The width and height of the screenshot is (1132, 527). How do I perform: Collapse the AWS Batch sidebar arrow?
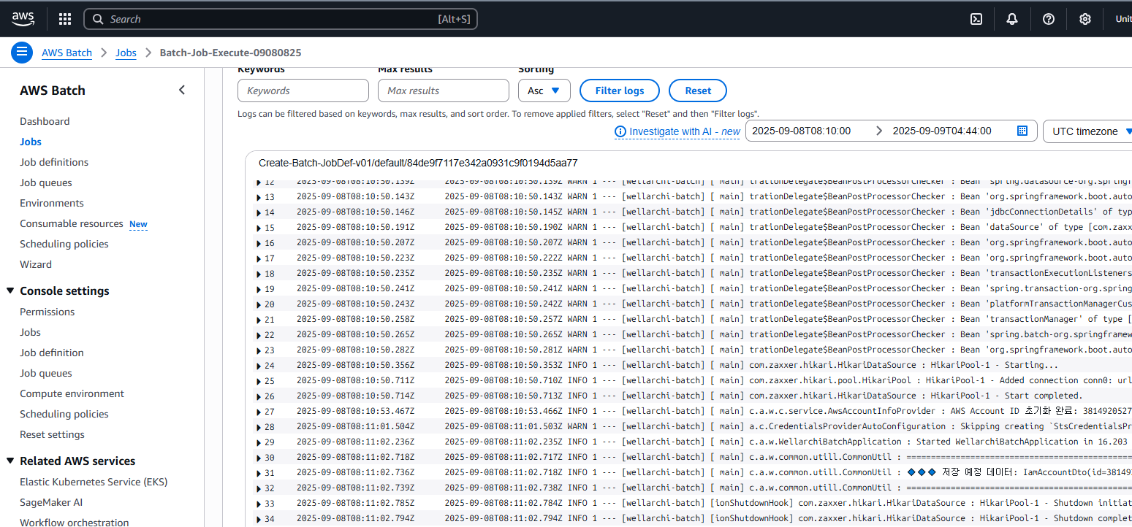[x=182, y=91]
